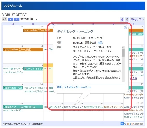Open シャトー休み event on January 5

[23, 49]
